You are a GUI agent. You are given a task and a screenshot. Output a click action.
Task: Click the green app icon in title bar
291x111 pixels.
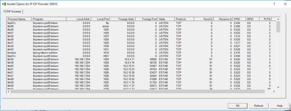click(4, 4)
